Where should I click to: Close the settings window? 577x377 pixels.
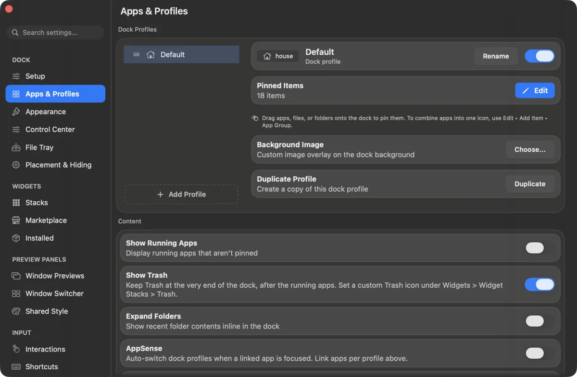[9, 9]
